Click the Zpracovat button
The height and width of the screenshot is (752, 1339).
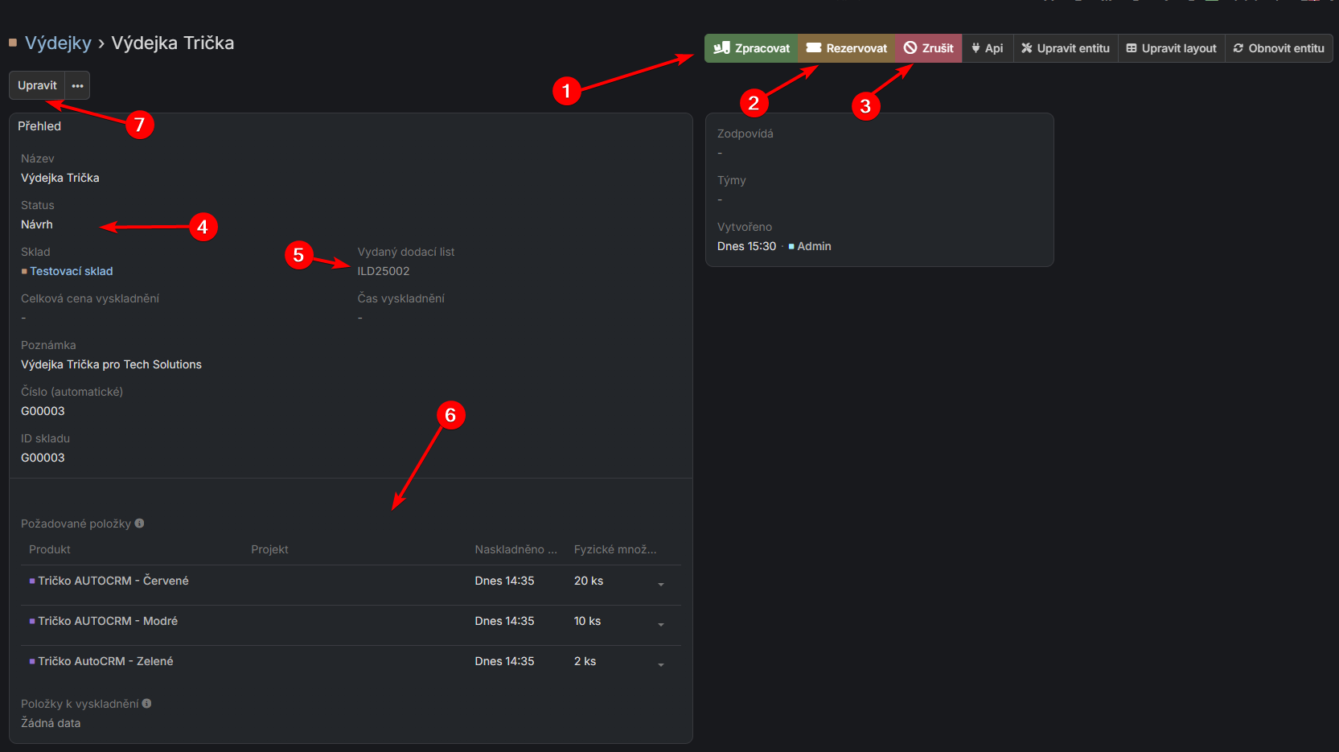pyautogui.click(x=751, y=48)
